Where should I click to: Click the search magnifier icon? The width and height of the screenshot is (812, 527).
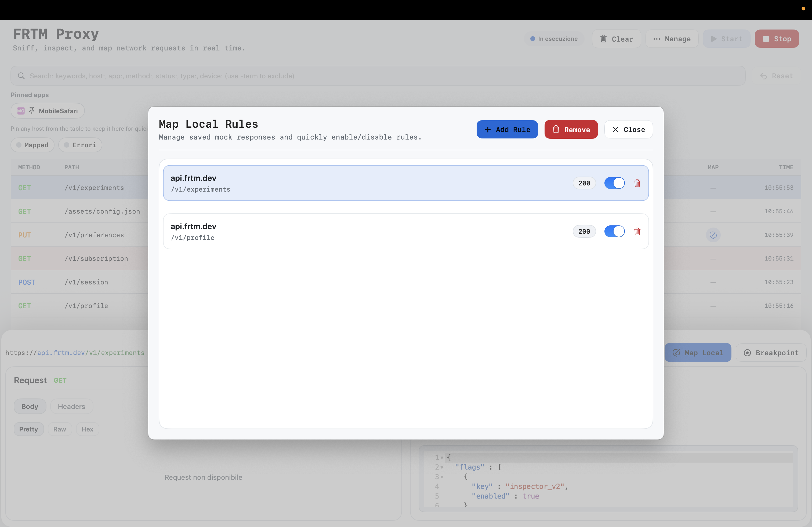[x=21, y=76]
